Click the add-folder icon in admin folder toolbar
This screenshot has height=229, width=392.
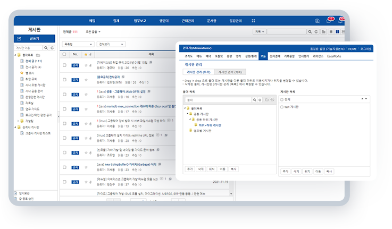tap(267, 100)
